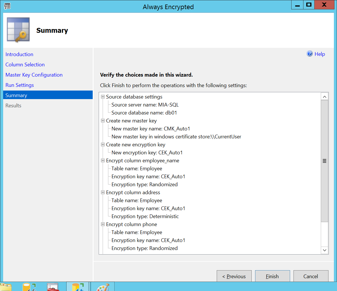Select Table name row under Encrypt column address
The height and width of the screenshot is (291, 337).
(x=137, y=200)
